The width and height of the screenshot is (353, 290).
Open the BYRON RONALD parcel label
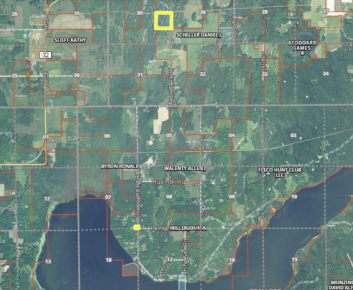[120, 166]
